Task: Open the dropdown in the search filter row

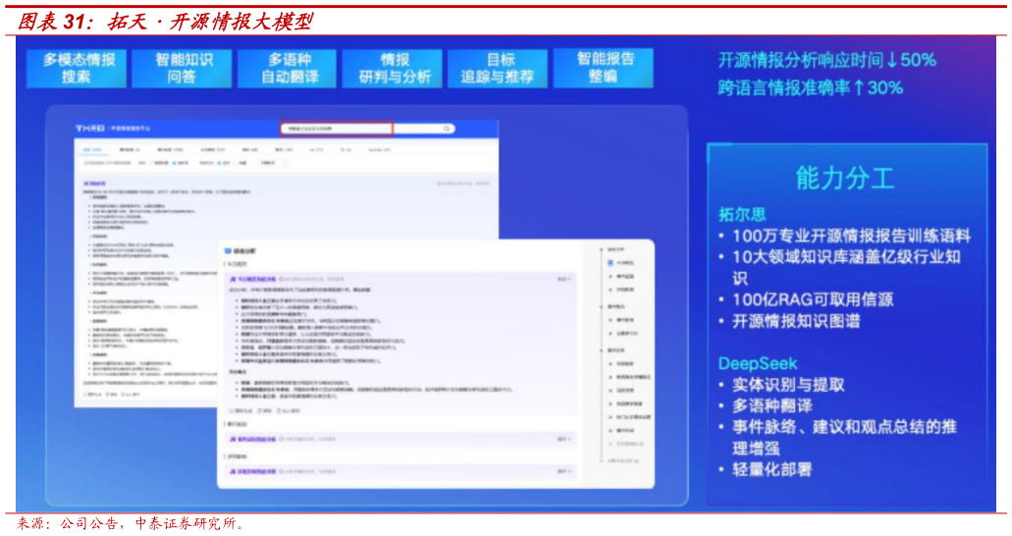Action: [x=273, y=163]
